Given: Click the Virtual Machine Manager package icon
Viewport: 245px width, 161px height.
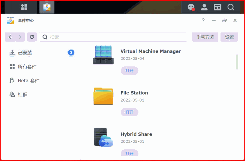Looking at the screenshot, I should pos(103,55).
